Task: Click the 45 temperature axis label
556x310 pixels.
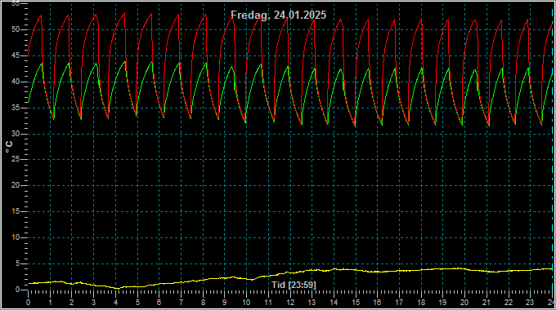Action: [x=16, y=55]
